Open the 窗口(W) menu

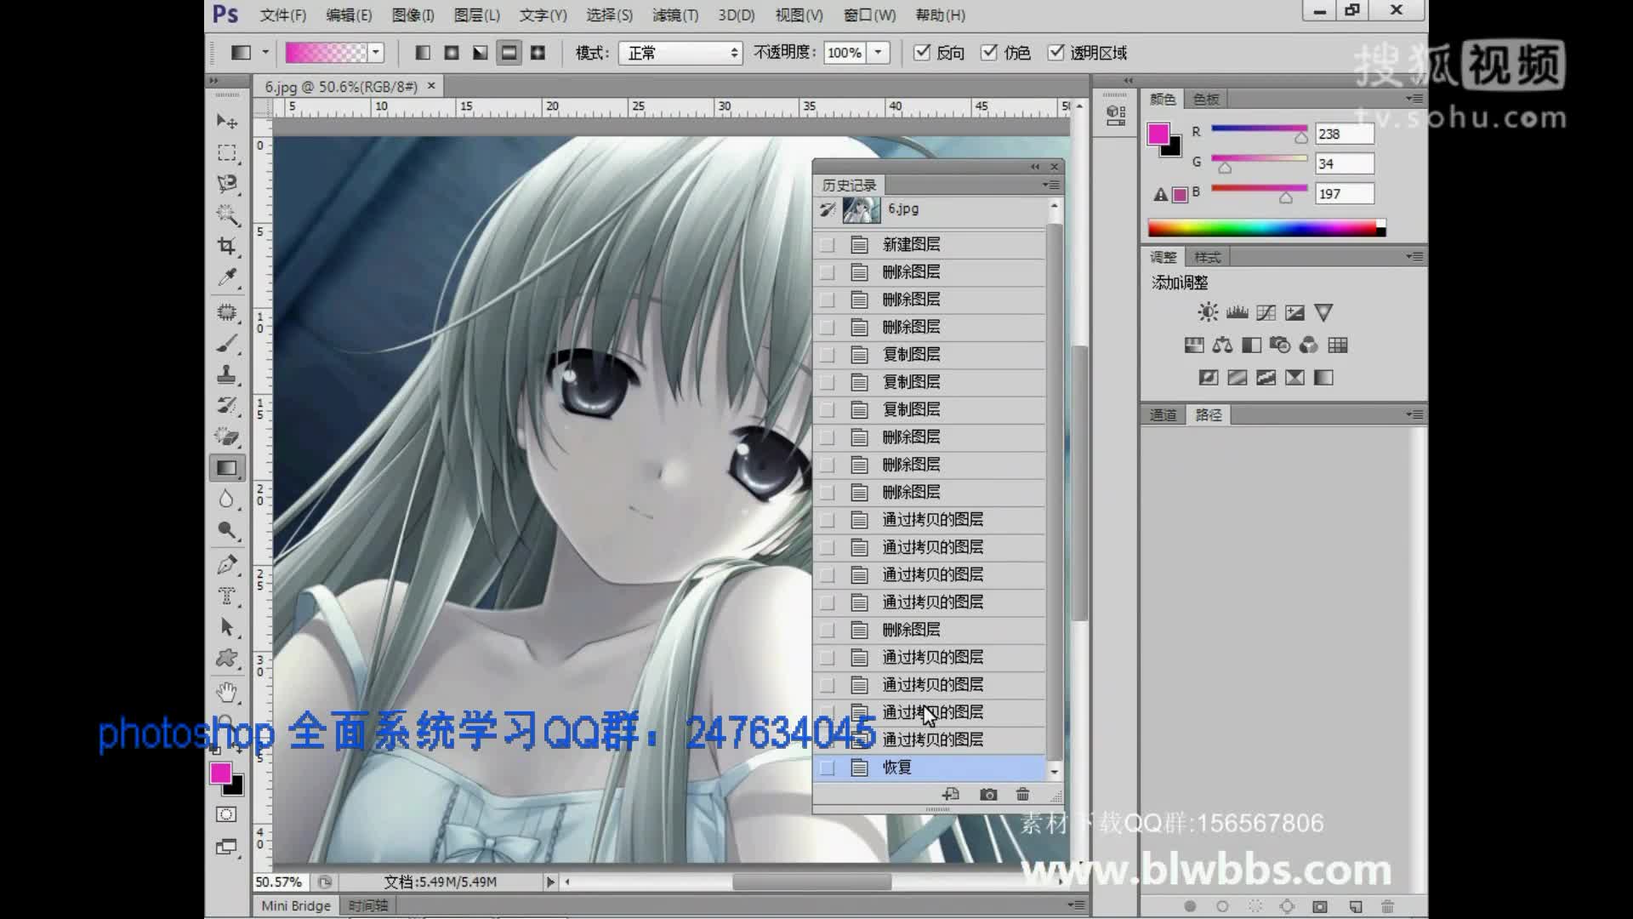869,15
